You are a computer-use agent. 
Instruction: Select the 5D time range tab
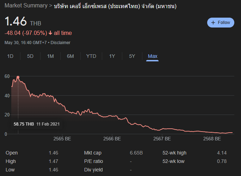pyautogui.click(x=30, y=56)
